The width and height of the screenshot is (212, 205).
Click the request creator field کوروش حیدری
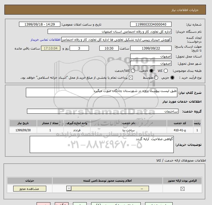116,40
